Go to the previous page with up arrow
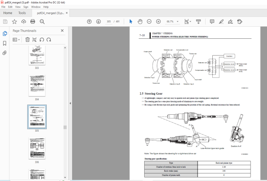267x181 pixels. click(89, 22)
